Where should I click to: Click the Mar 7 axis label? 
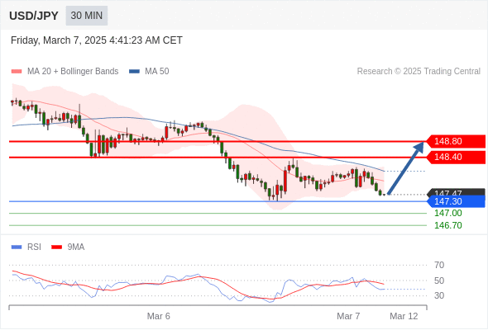click(348, 316)
